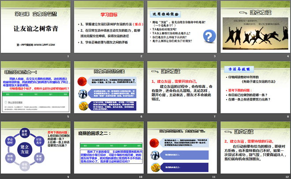
Task: Click the penguin image on slide 11
Action: pyautogui.click(x=155, y=155)
